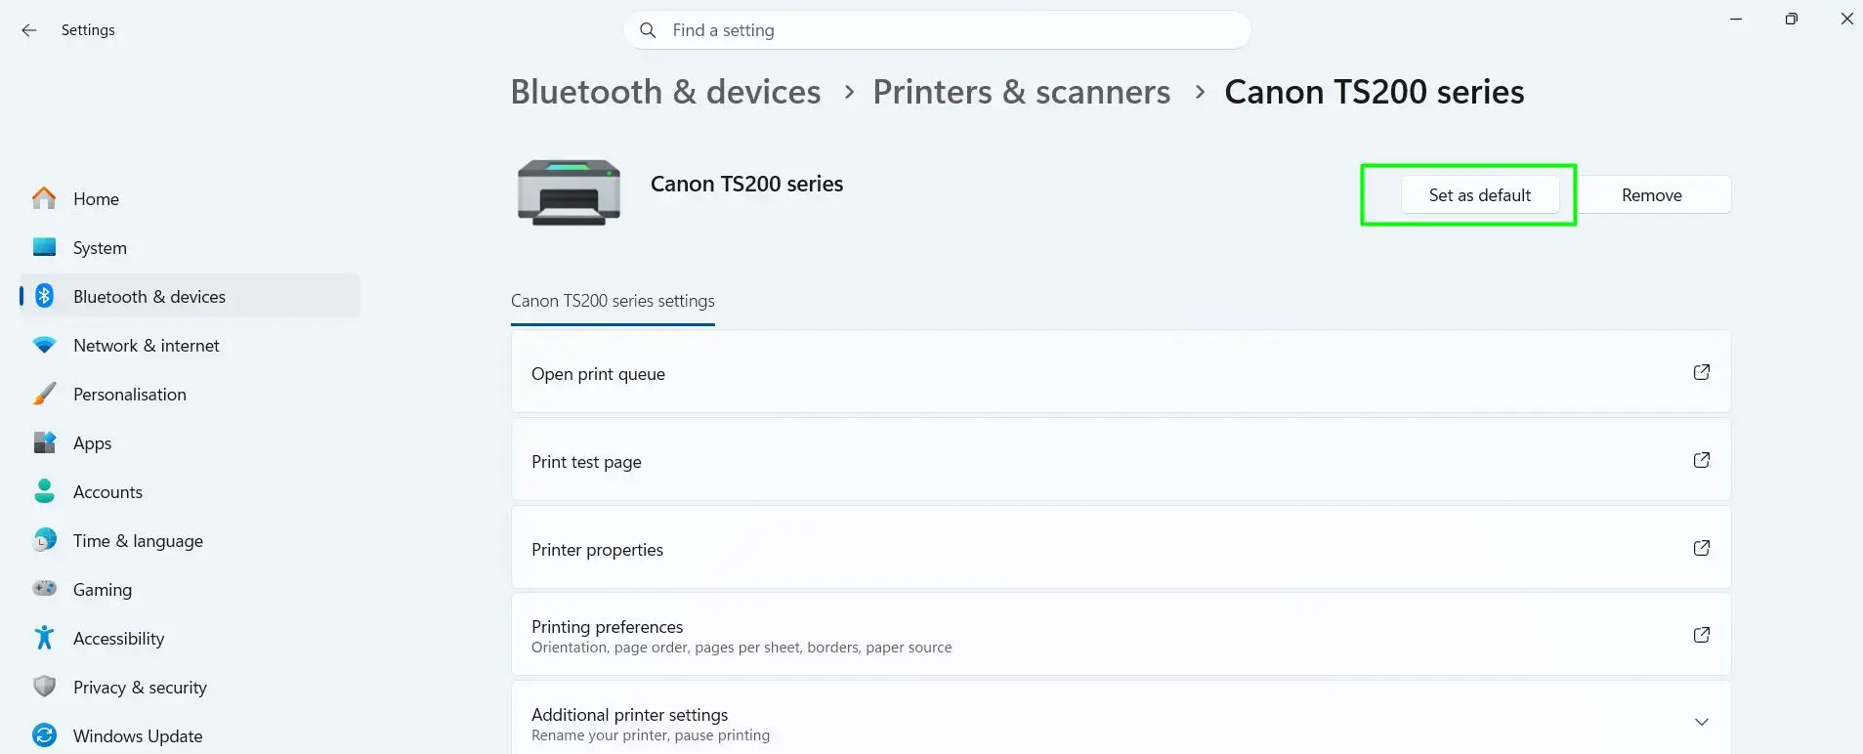The height and width of the screenshot is (754, 1863).
Task: Open the Home settings page
Action: pyautogui.click(x=190, y=198)
